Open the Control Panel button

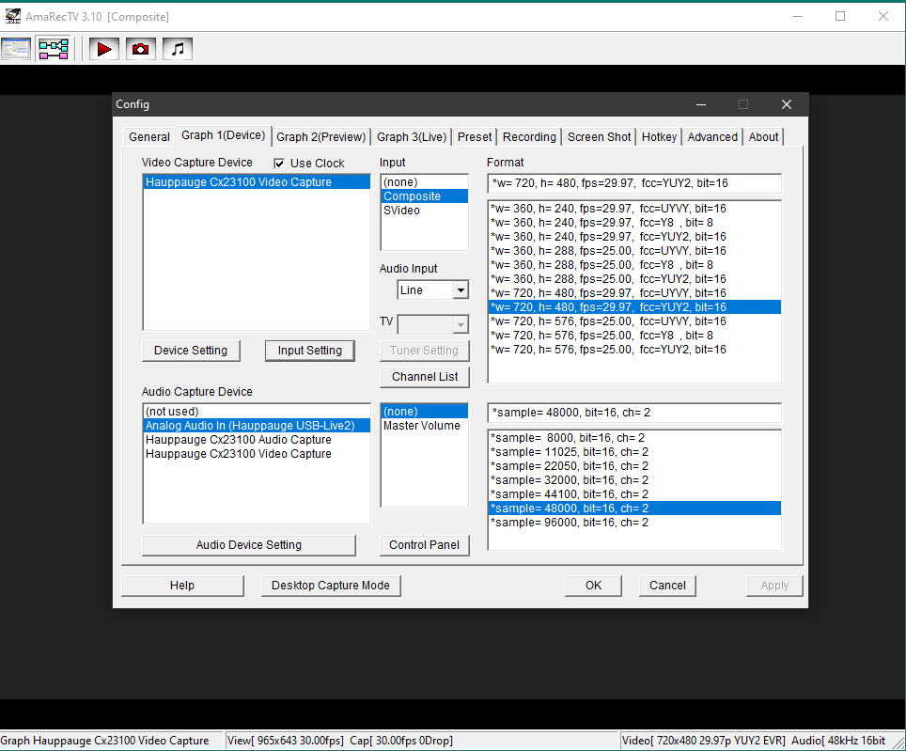coord(424,545)
